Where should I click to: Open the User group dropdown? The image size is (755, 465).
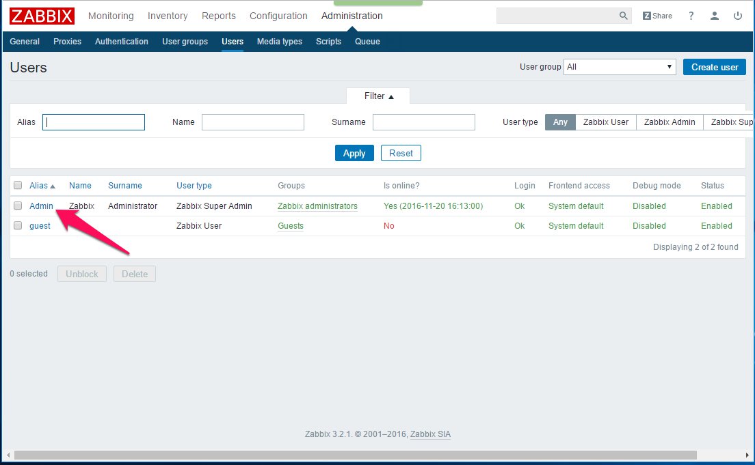point(620,67)
